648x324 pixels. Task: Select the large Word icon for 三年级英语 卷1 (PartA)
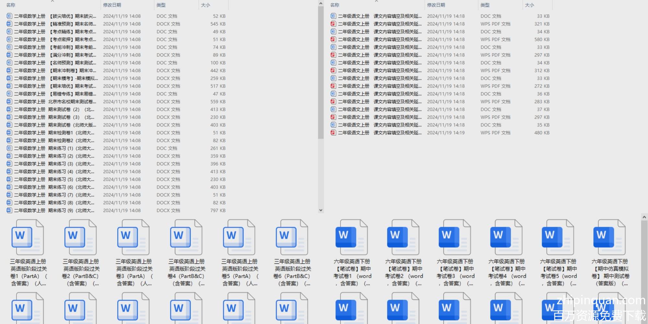click(x=28, y=237)
